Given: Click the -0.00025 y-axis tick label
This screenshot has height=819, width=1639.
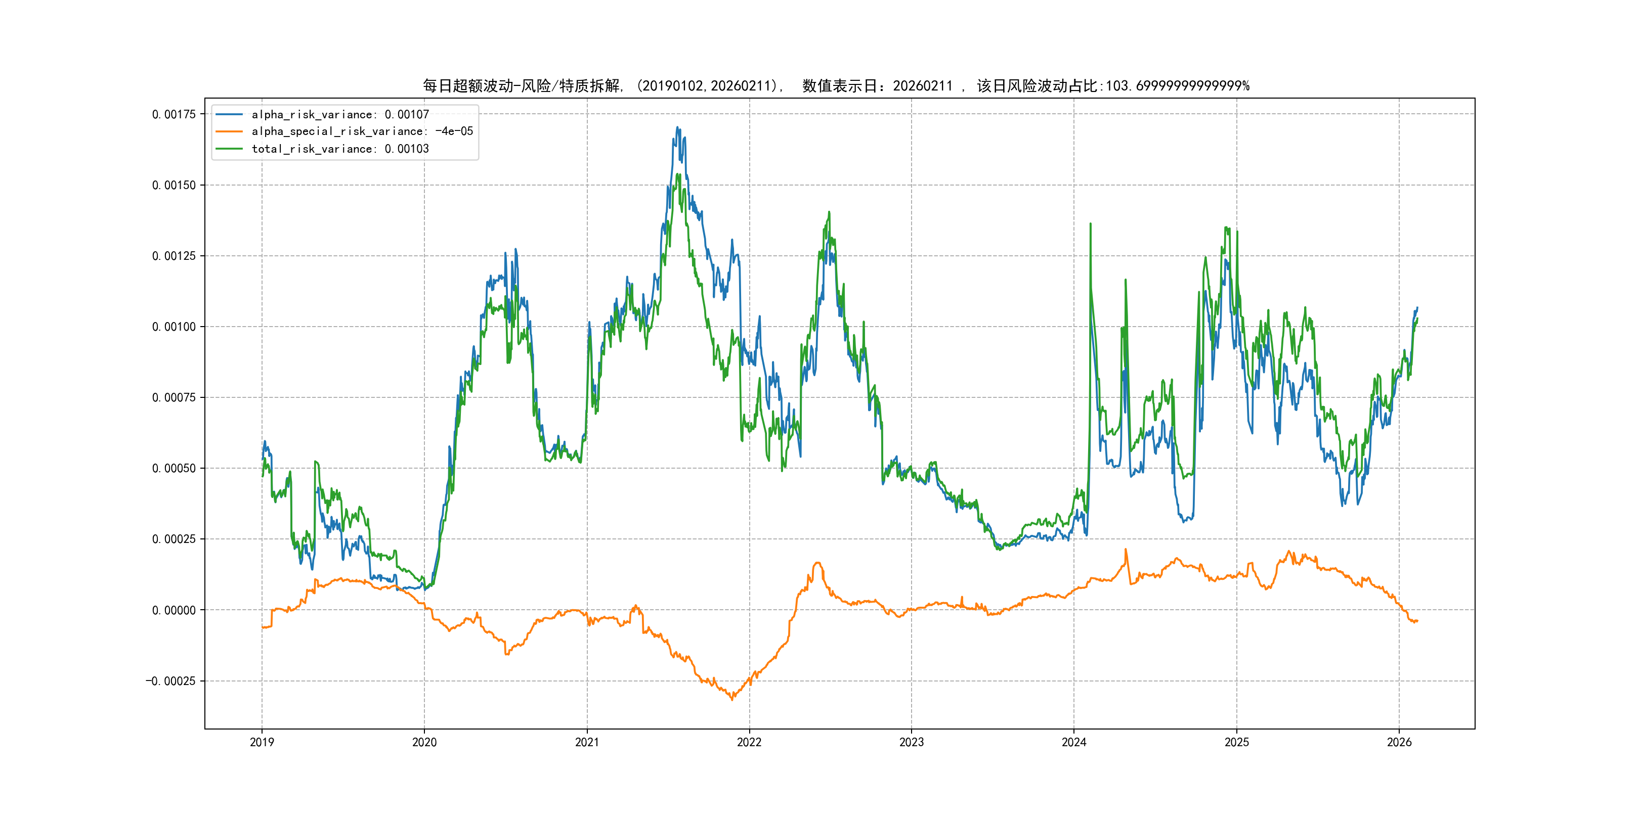Looking at the screenshot, I should click(170, 681).
